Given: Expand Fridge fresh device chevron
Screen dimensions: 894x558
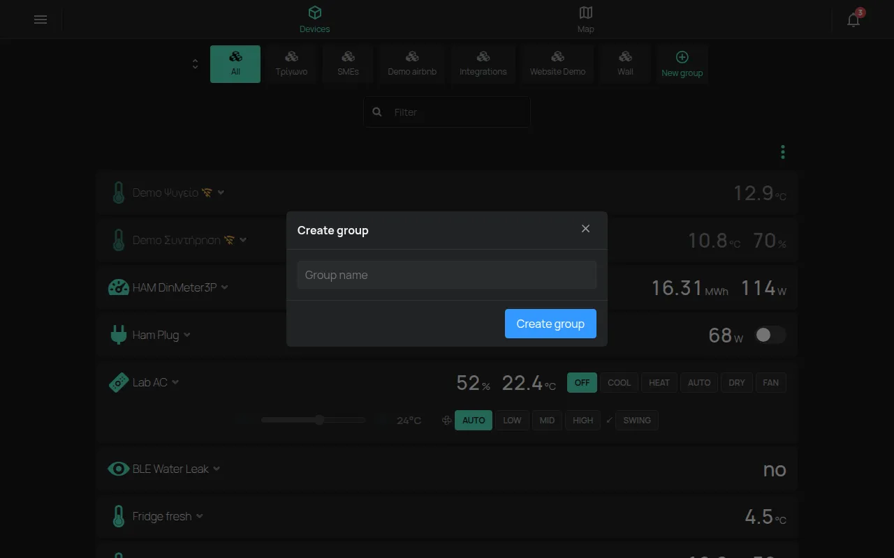Looking at the screenshot, I should pyautogui.click(x=200, y=516).
